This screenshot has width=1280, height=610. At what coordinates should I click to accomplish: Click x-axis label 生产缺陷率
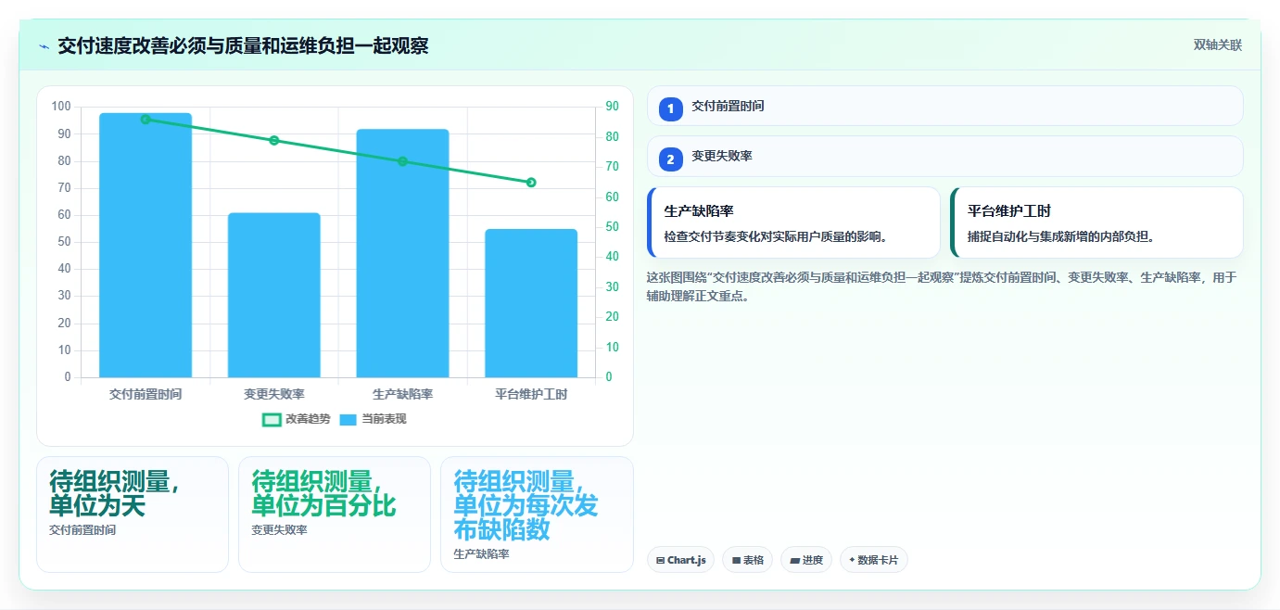click(x=402, y=394)
